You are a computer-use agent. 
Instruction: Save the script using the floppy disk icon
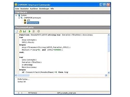pos(24,31)
